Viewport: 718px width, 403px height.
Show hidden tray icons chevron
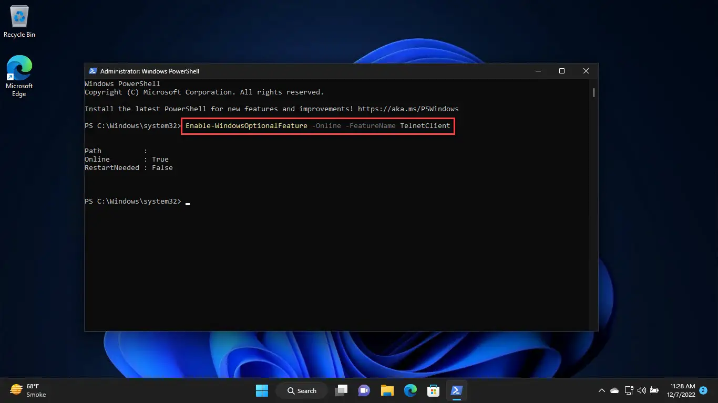point(602,390)
